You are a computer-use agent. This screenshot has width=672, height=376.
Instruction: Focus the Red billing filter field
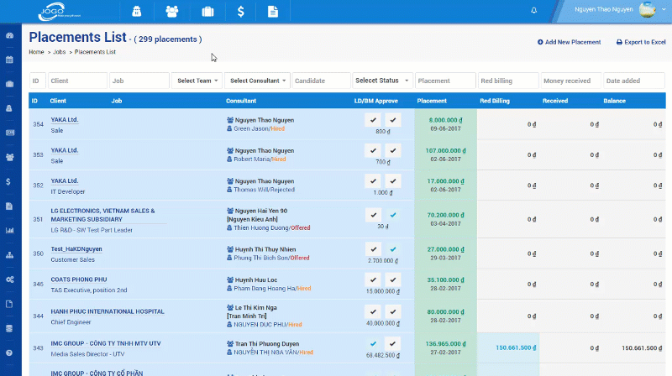coord(508,81)
